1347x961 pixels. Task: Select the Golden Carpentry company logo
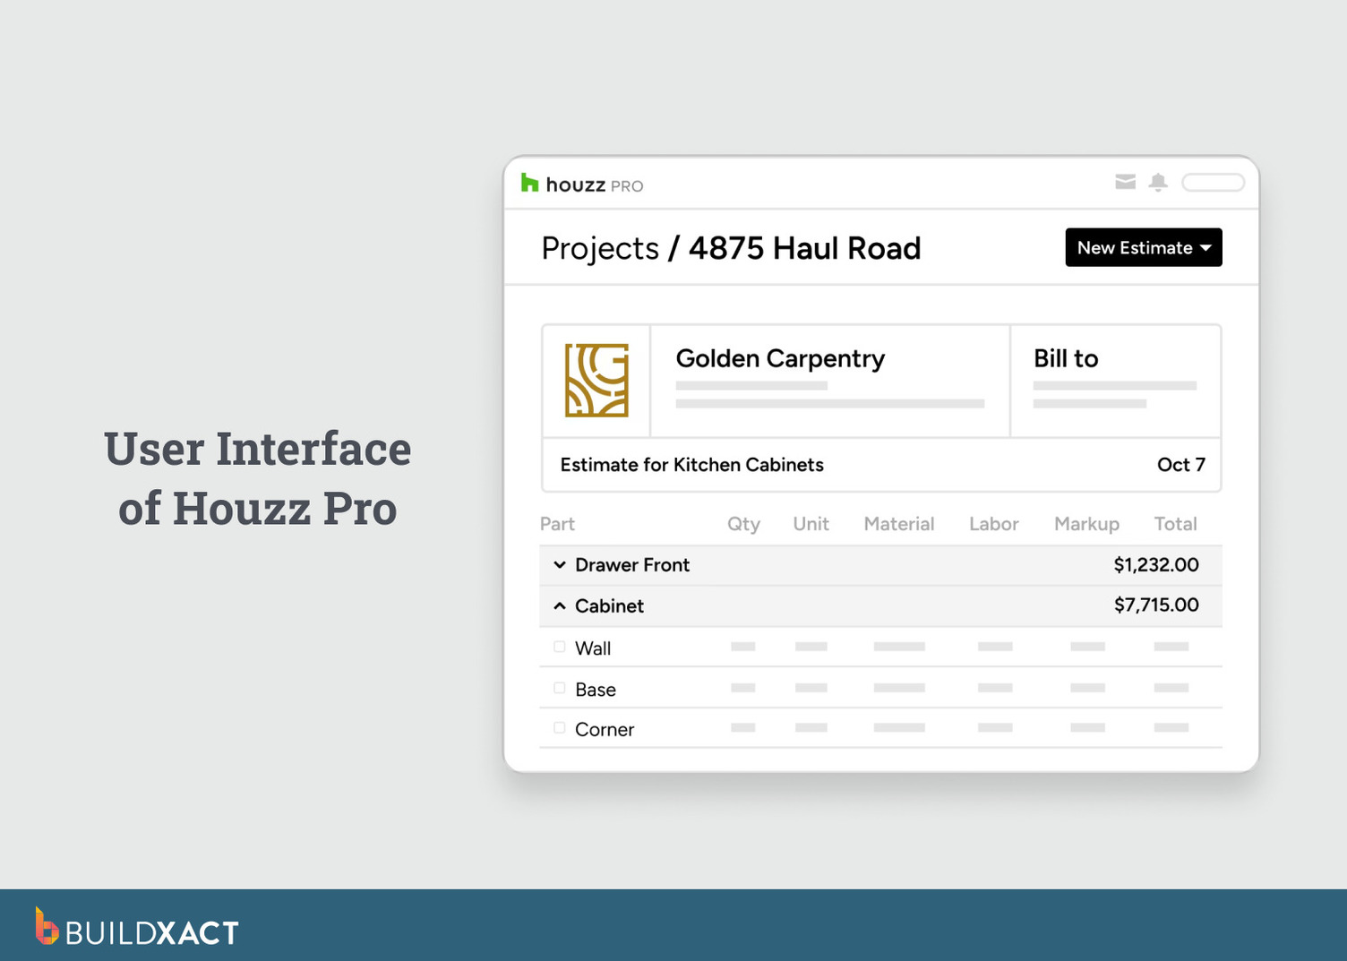596,381
